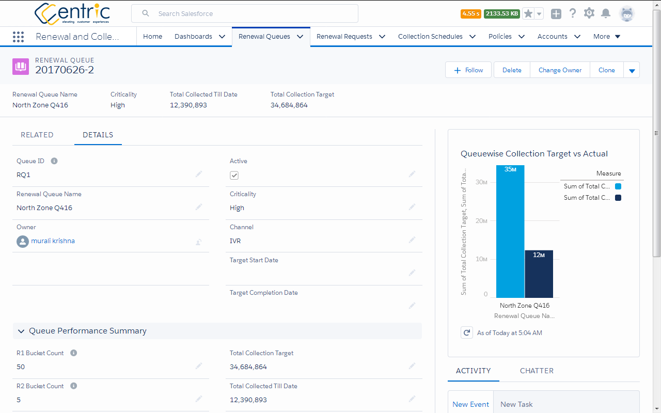This screenshot has width=661, height=413.
Task: Click the Search Salesforce field
Action: point(245,13)
